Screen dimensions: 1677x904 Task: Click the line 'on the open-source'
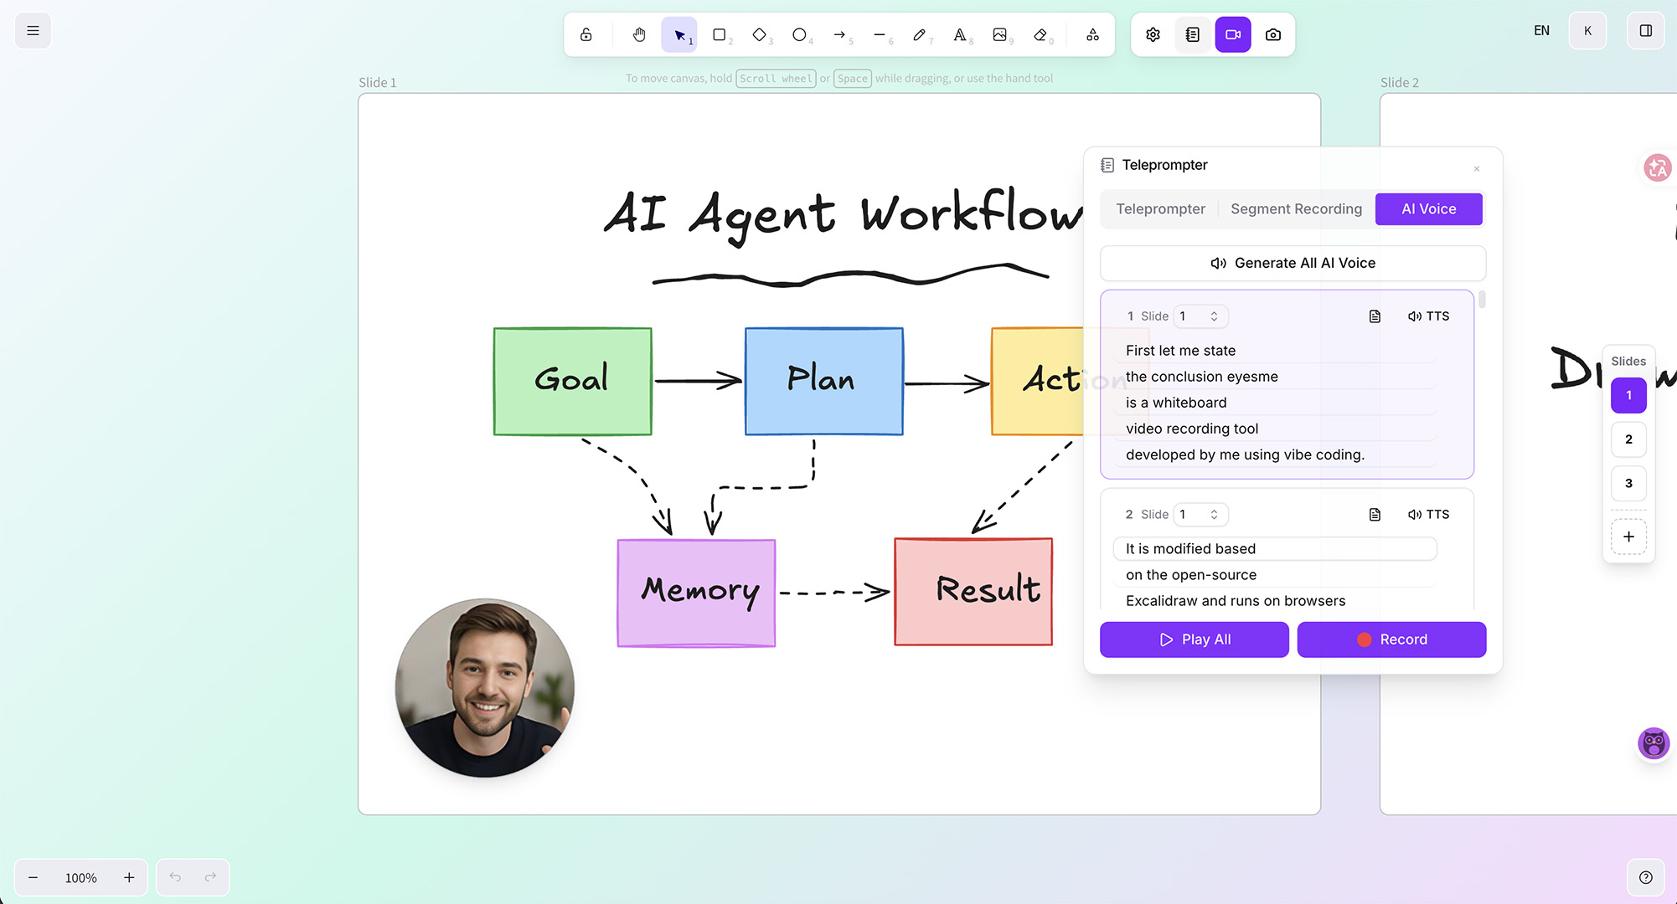[x=1275, y=575]
